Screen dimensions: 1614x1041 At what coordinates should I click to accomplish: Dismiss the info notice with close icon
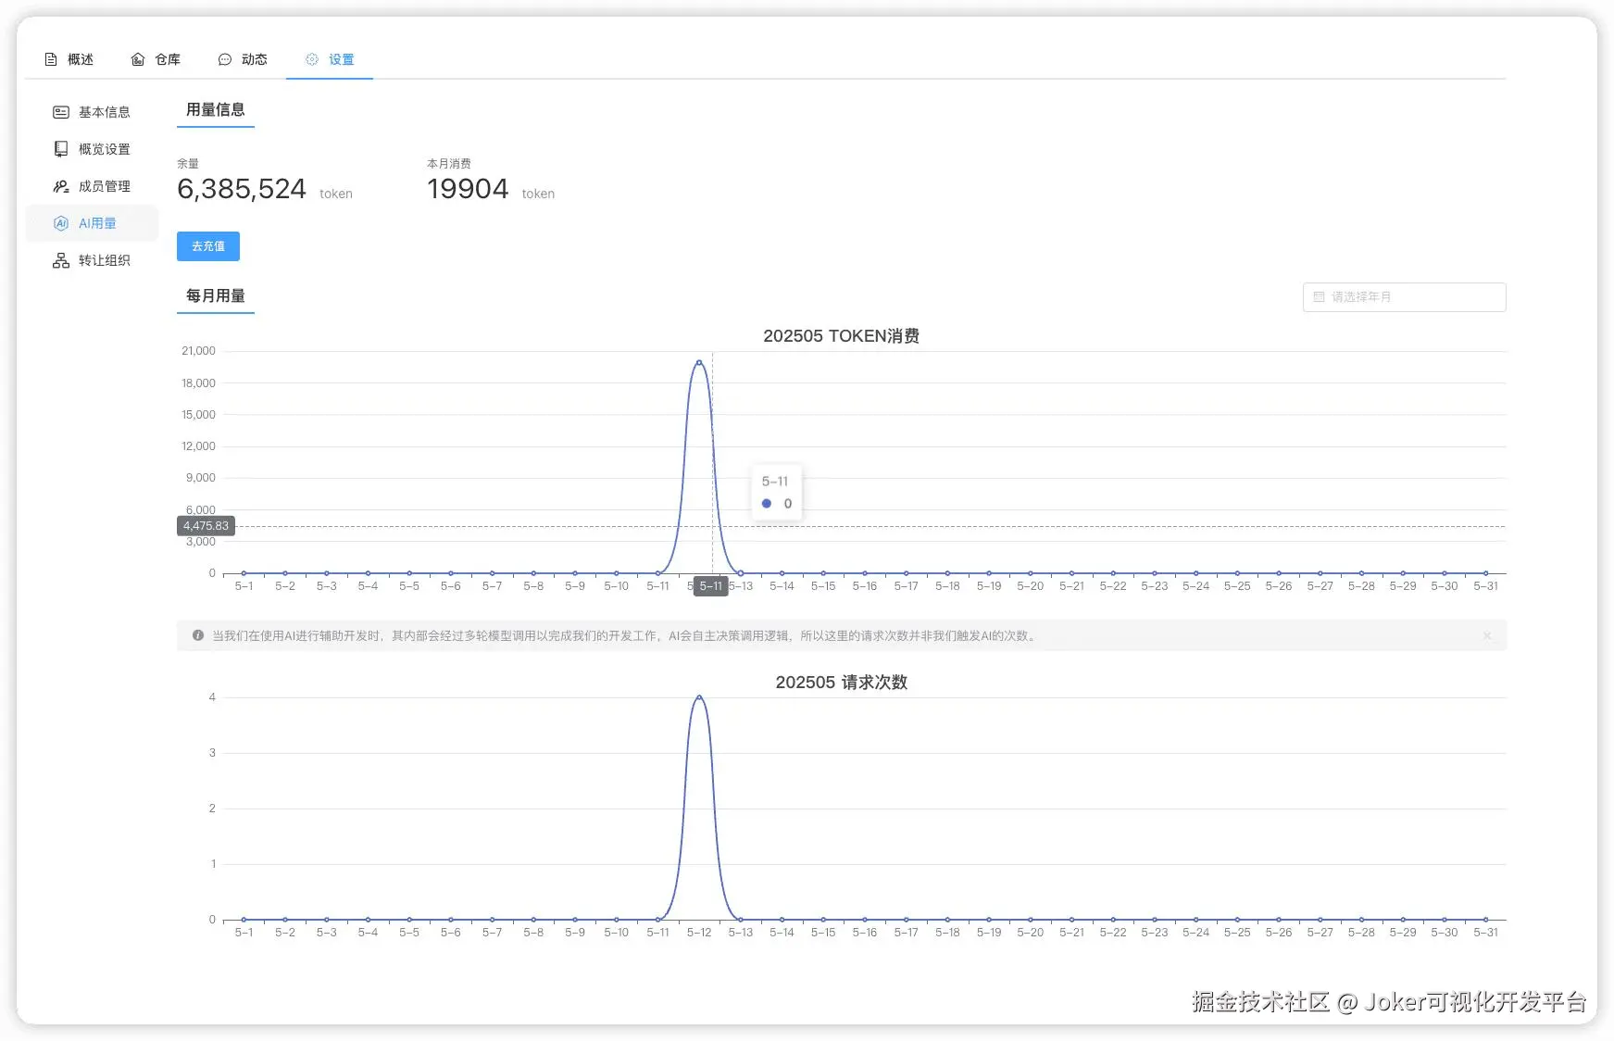click(1487, 635)
